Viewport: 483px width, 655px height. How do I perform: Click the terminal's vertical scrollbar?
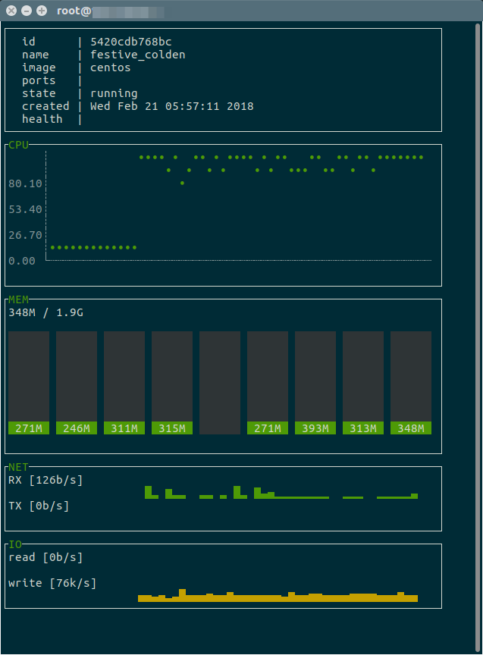[478, 227]
